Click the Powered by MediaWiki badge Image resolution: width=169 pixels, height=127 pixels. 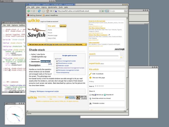70,98
